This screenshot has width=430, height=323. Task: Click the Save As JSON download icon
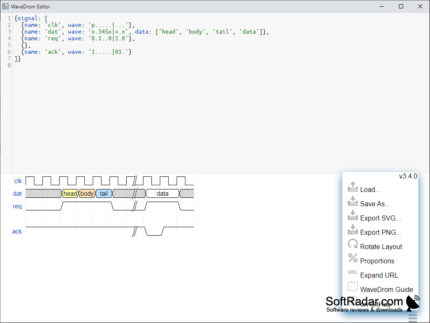click(x=353, y=201)
